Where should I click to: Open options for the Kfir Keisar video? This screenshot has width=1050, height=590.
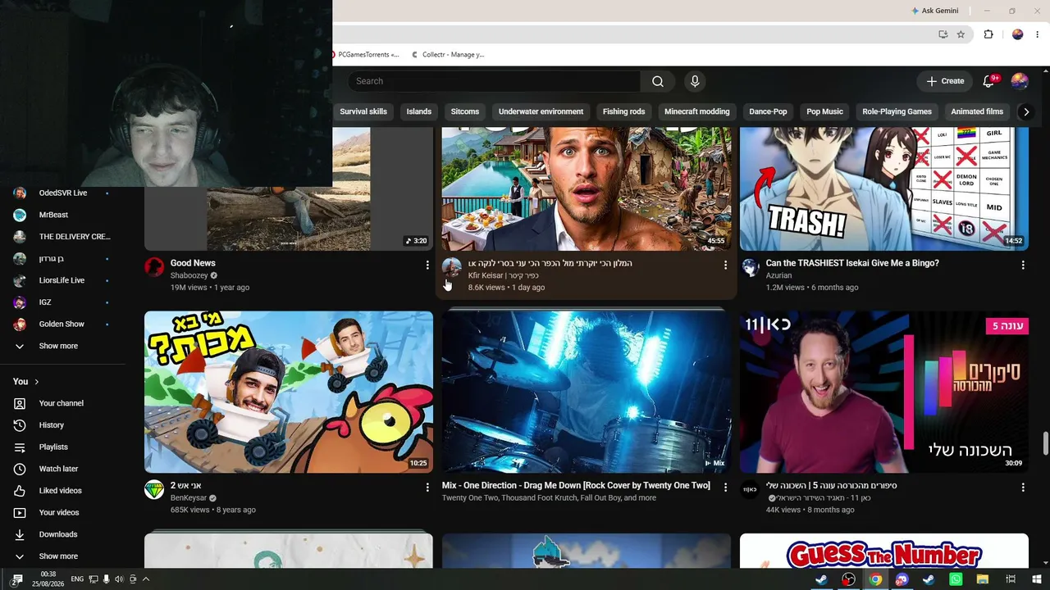click(x=724, y=265)
